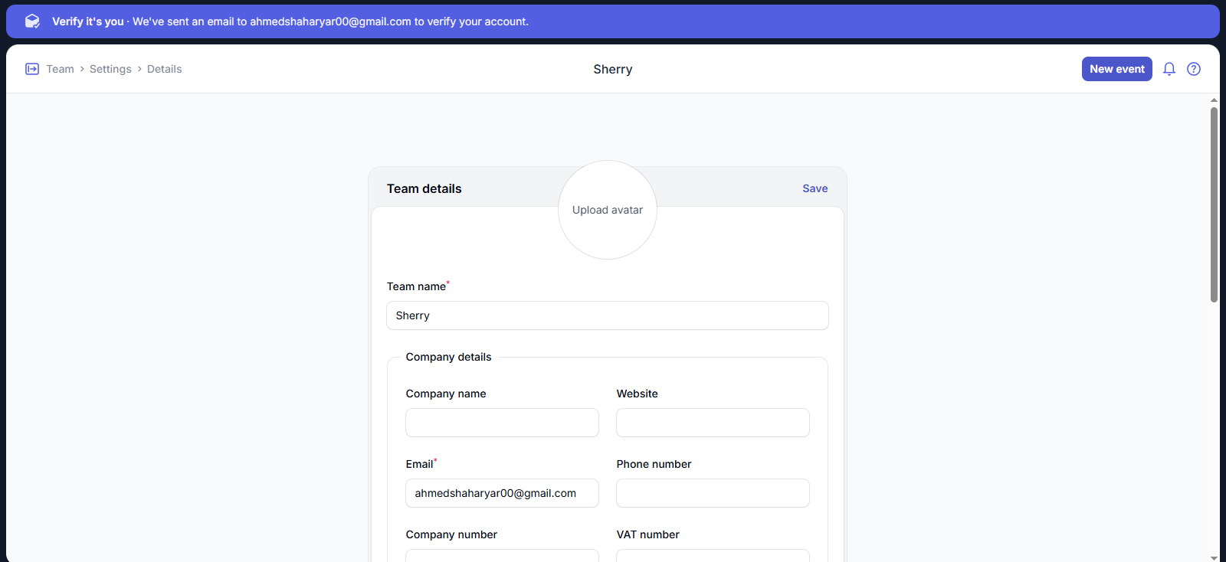Go to Team in the breadcrumb
The width and height of the screenshot is (1226, 562).
[x=60, y=69]
